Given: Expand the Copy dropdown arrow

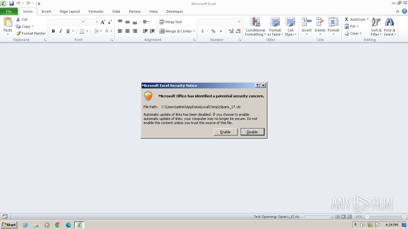Looking at the screenshot, I should (32, 26).
